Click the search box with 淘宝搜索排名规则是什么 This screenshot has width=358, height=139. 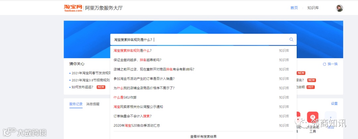pyautogui.click(x=204, y=40)
